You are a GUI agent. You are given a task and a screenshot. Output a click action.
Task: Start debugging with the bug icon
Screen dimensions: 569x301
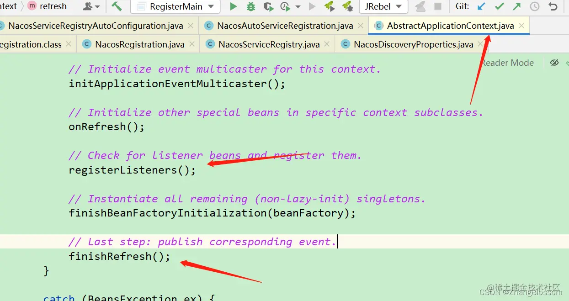point(251,6)
